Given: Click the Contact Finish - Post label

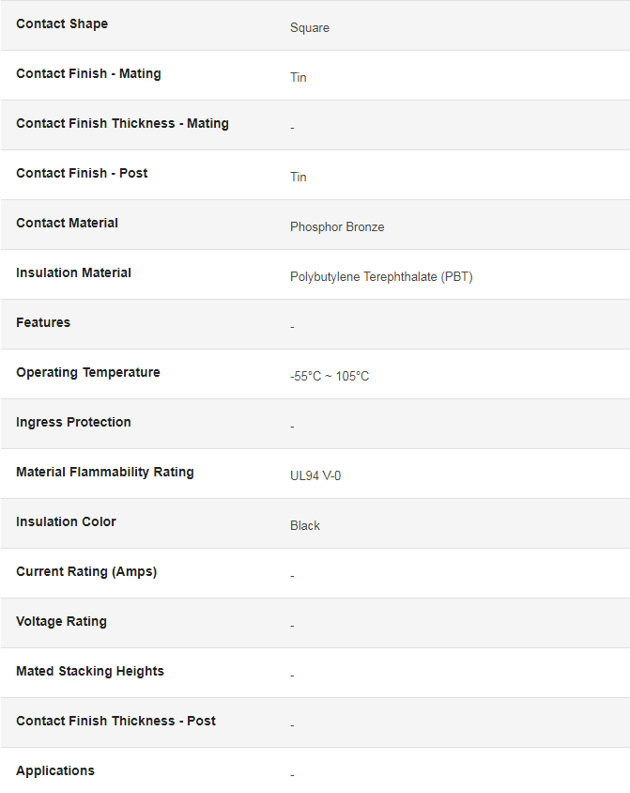Looking at the screenshot, I should tap(82, 173).
